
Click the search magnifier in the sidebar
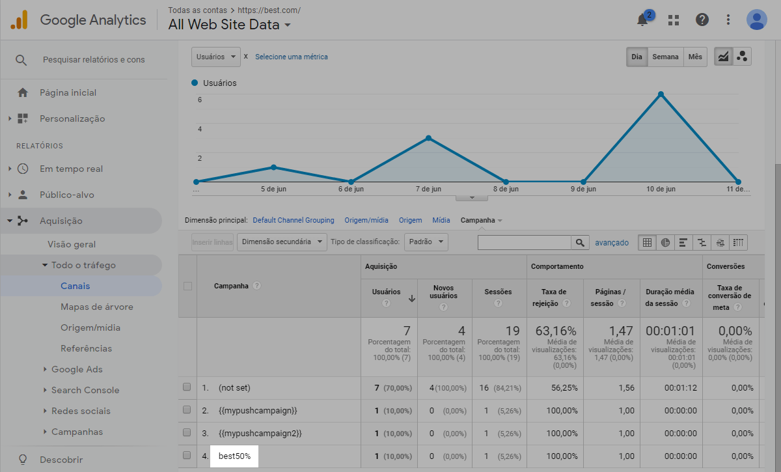click(x=21, y=60)
